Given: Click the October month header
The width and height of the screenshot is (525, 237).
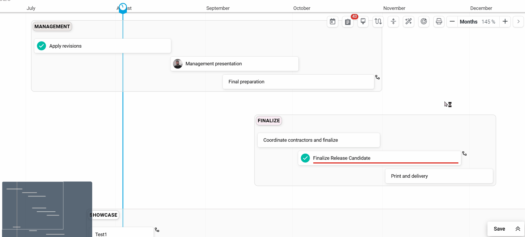Looking at the screenshot, I should [302, 8].
